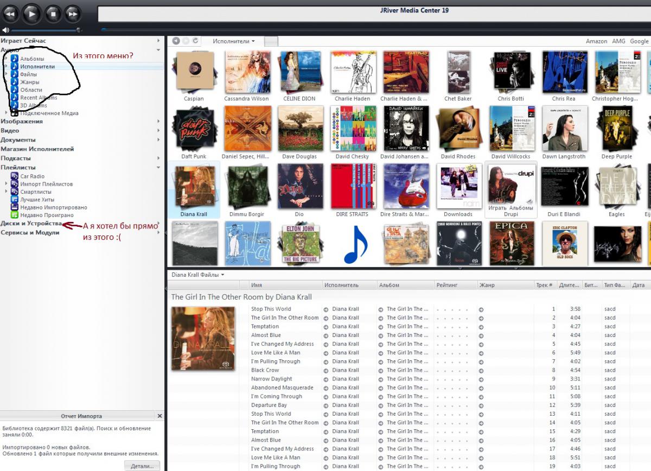Viewport: 651px width, 471px height.
Task: Go forward with the navigation arrow
Action: tap(186, 41)
